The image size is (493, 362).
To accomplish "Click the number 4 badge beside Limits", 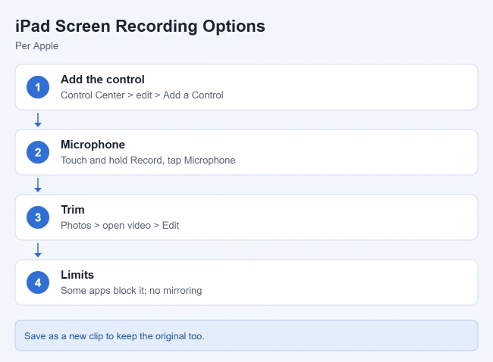I will pos(38,282).
